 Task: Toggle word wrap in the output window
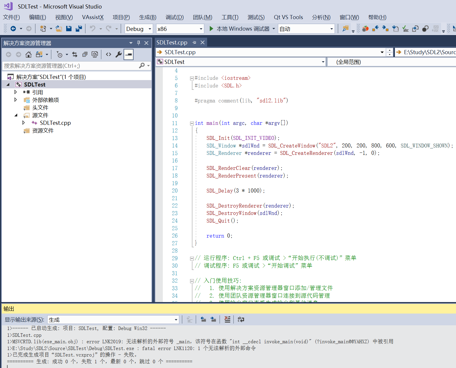coord(241,319)
